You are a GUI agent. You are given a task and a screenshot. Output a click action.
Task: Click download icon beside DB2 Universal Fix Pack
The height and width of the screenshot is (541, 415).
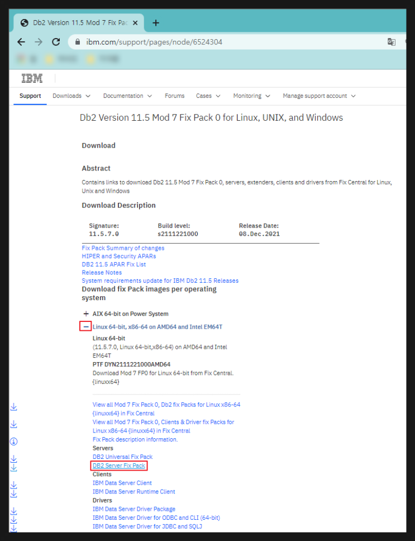click(13, 459)
